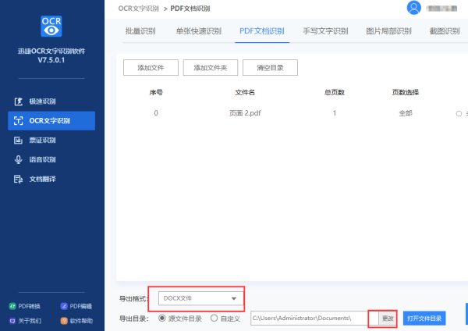Viewport: 468px width, 331px height.
Task: Switch to 手写文字识别 tab
Action: pos(325,31)
